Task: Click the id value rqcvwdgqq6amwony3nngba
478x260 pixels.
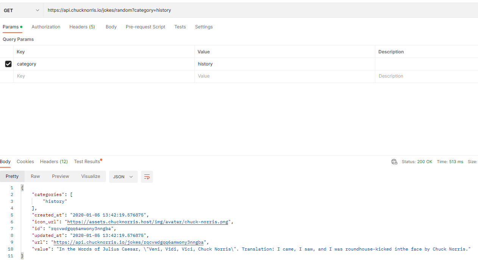Action: point(81,229)
